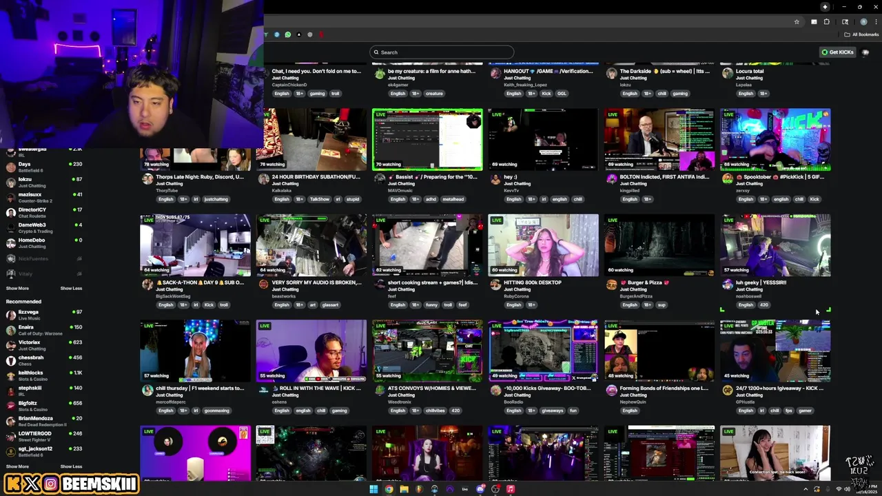Click the justchatting tag under ThorpTube
Viewport: 882px width, 496px height.
216,199
